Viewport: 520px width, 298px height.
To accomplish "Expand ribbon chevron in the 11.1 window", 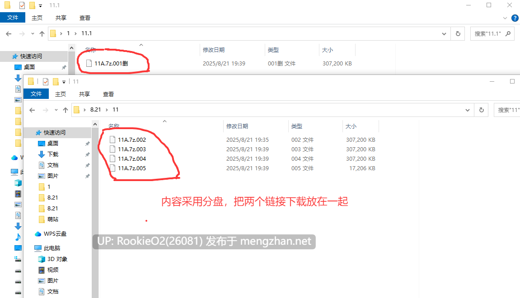I will [x=505, y=18].
